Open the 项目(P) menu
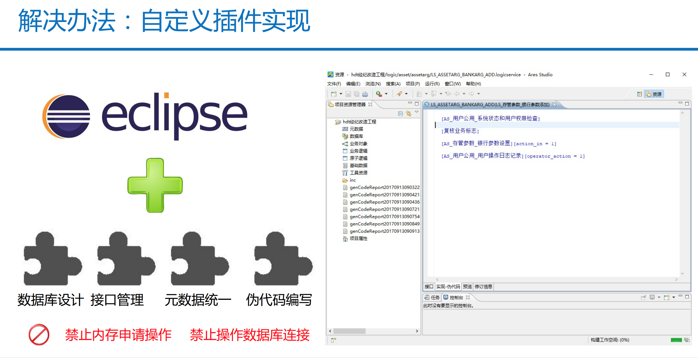698x358 pixels. pos(413,84)
